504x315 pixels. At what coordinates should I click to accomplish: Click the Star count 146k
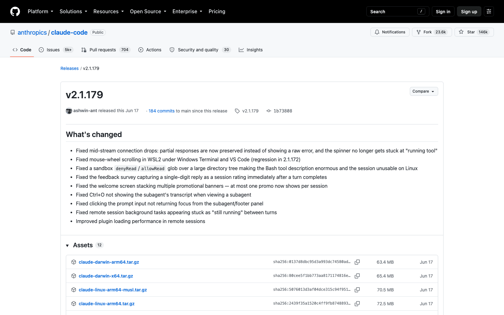click(x=483, y=32)
